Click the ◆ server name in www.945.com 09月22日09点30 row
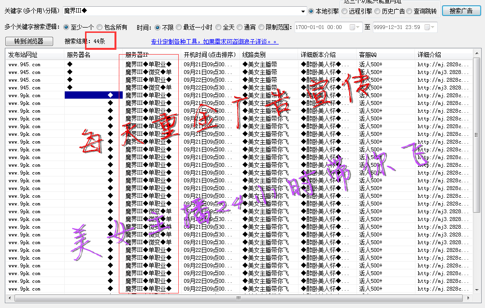The height and width of the screenshot is (308, 485). 70,88
